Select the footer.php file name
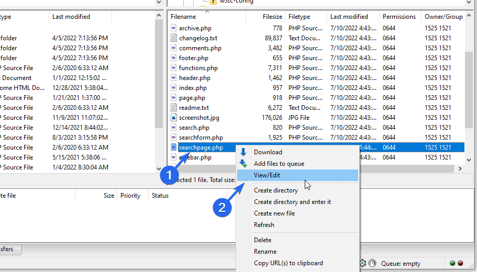This screenshot has height=272, width=477. (194, 58)
